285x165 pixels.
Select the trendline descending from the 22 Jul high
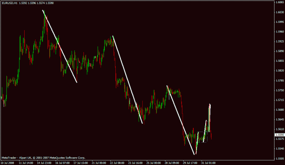(x=128, y=80)
